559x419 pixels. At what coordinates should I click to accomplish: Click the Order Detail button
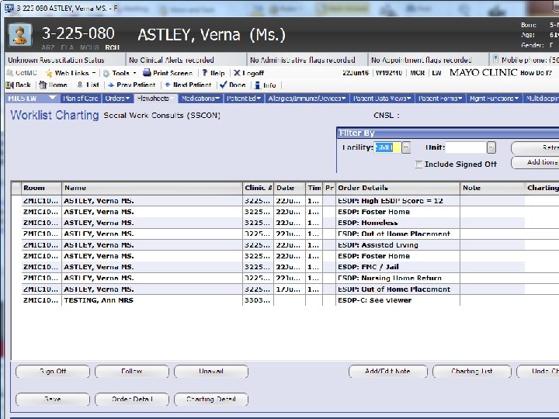[x=130, y=400]
